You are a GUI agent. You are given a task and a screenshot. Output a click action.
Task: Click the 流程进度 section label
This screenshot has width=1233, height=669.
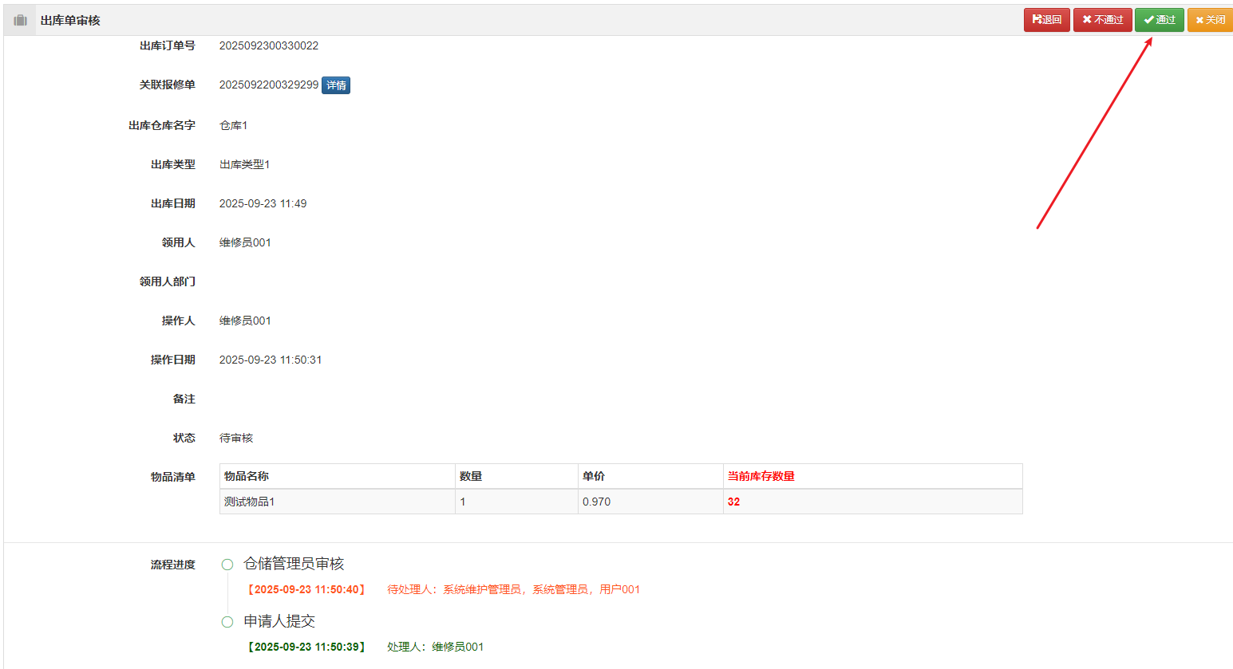pos(173,565)
